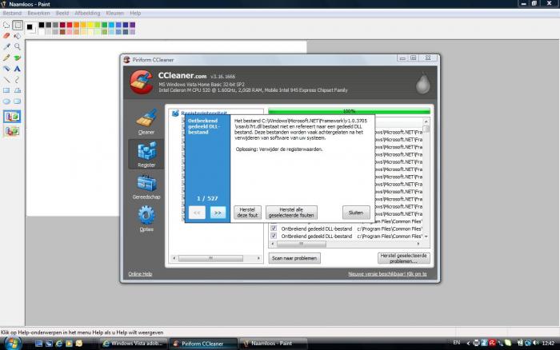The image size is (560, 350).
Task: Switch to Piriform CCleaner taskbar button
Action: 203,344
